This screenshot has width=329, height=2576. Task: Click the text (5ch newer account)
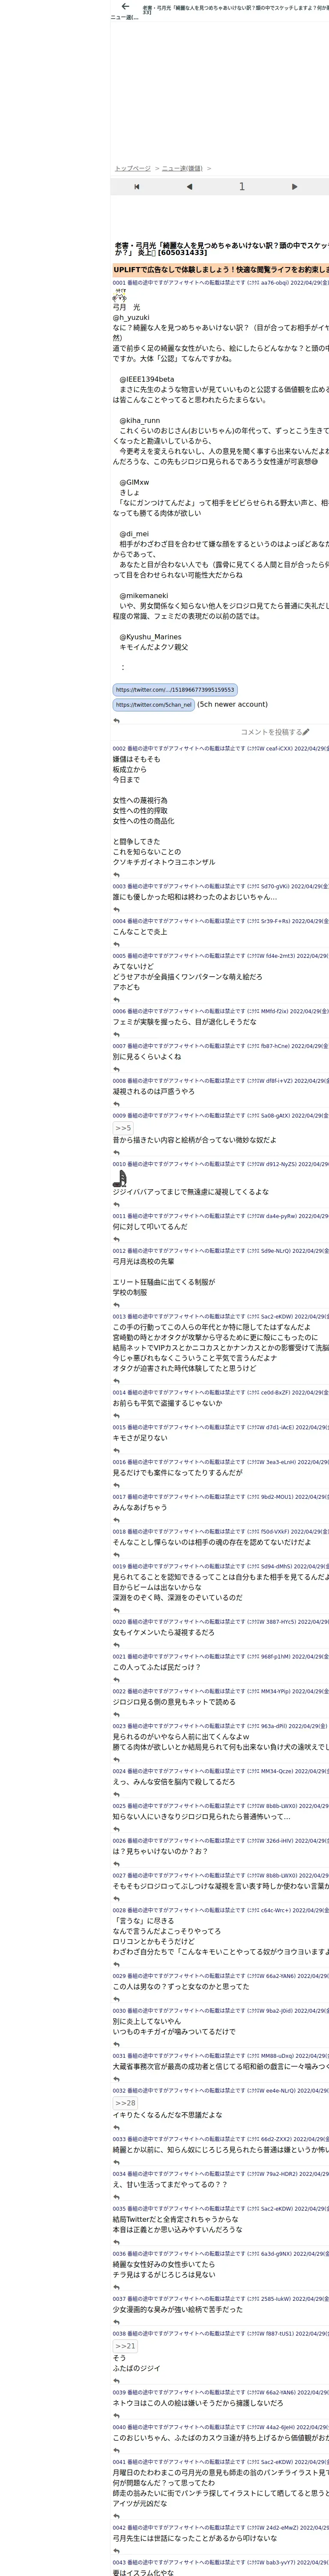(x=232, y=704)
